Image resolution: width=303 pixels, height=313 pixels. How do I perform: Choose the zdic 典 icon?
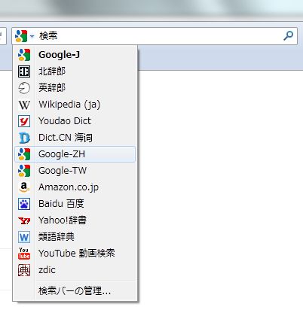(x=24, y=270)
